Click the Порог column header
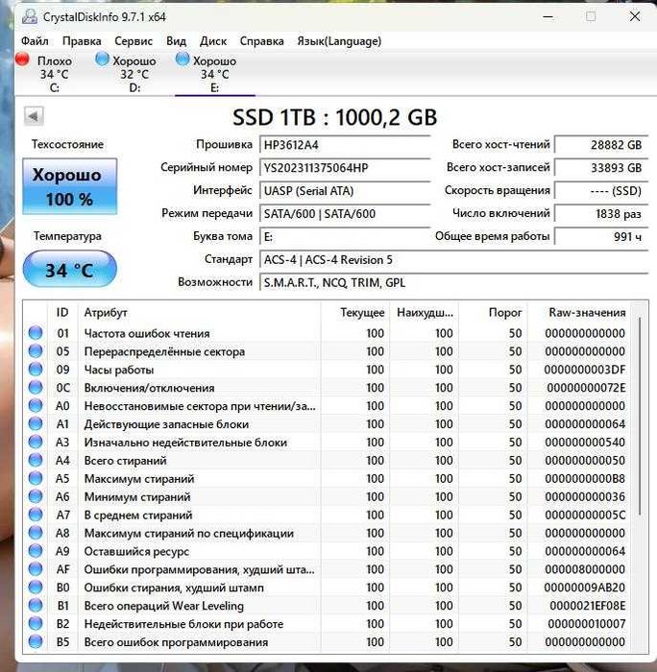The image size is (657, 672). pyautogui.click(x=493, y=312)
